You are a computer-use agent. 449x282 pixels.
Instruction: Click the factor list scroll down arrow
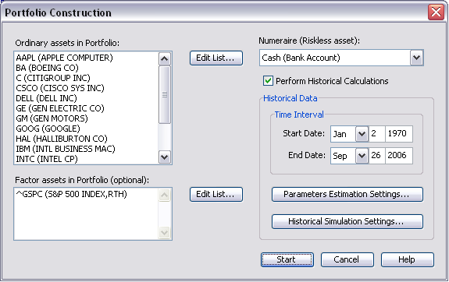[x=164, y=232]
